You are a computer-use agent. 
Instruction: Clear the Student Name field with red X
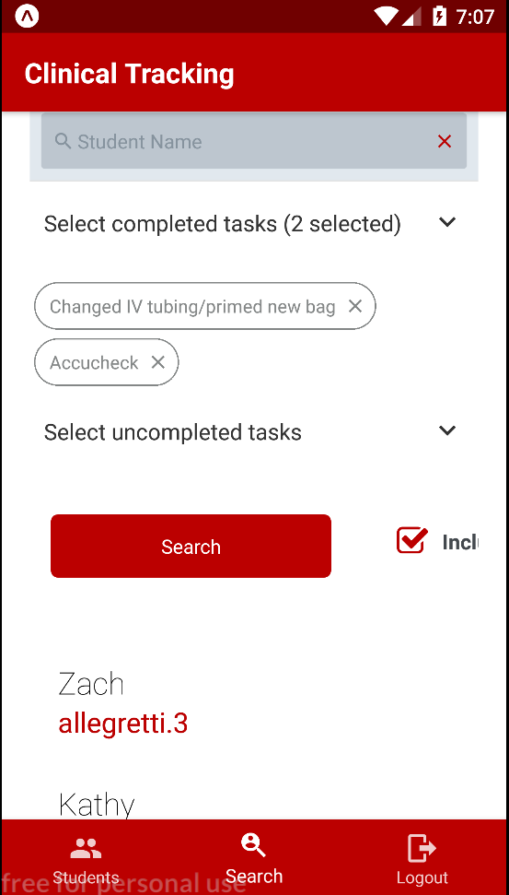click(x=445, y=142)
